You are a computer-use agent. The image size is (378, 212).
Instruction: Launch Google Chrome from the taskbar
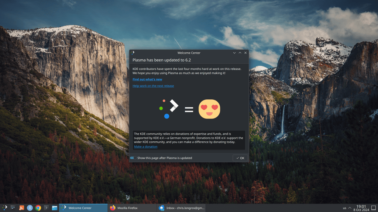point(38,208)
